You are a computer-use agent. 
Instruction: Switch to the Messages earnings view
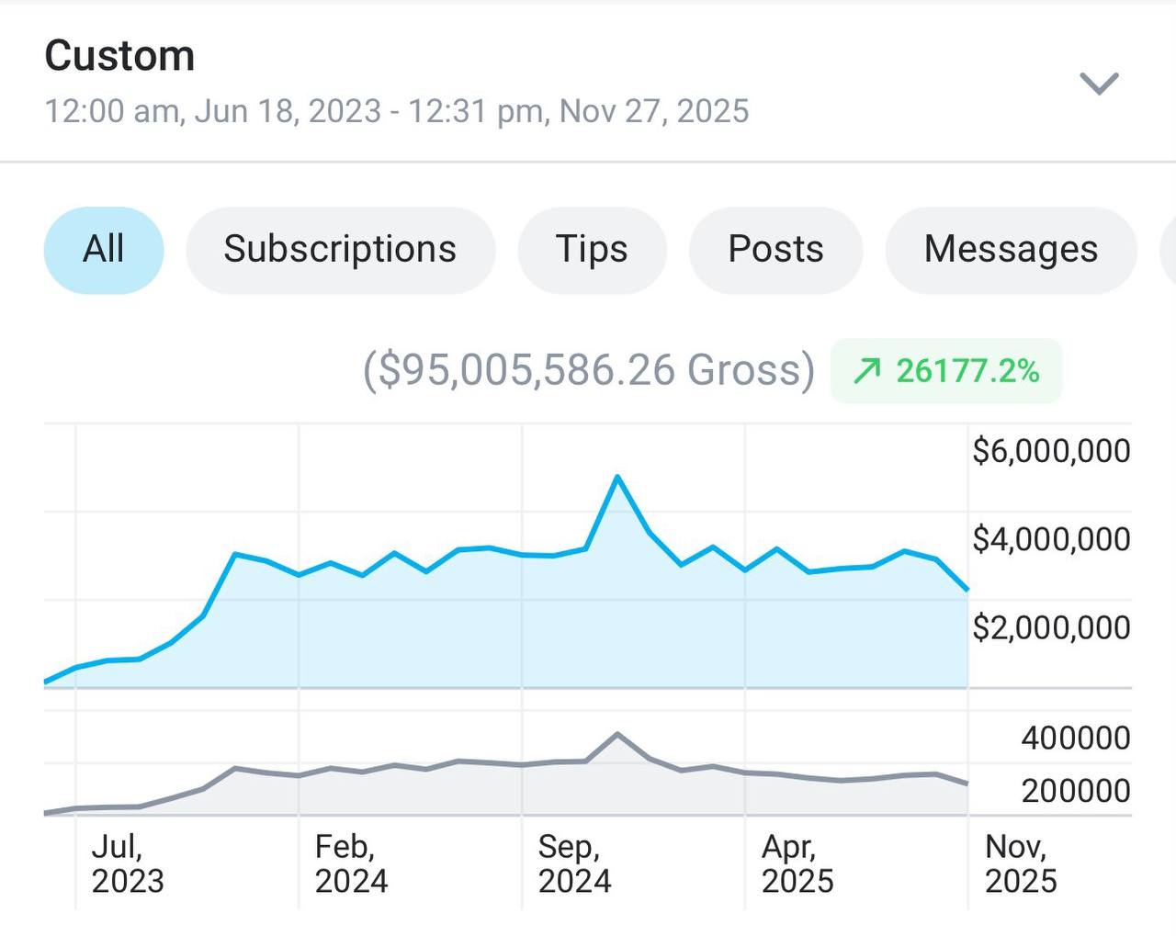pyautogui.click(x=1012, y=249)
